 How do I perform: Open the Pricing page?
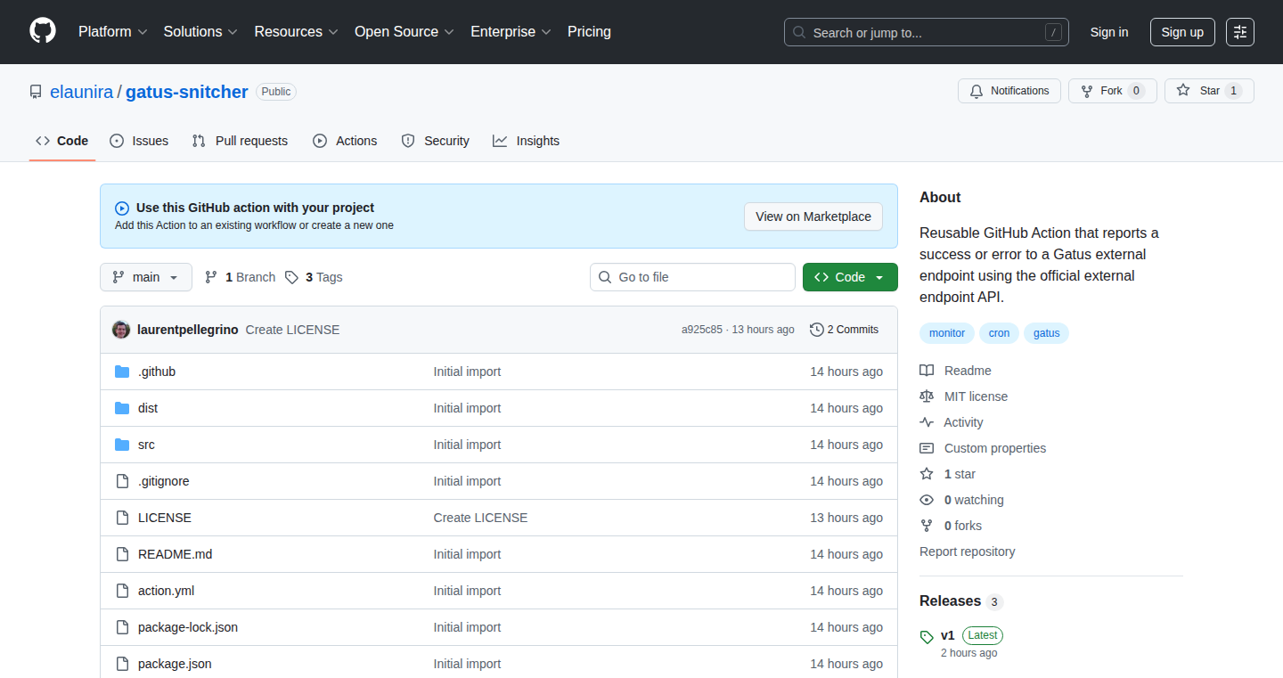point(589,31)
